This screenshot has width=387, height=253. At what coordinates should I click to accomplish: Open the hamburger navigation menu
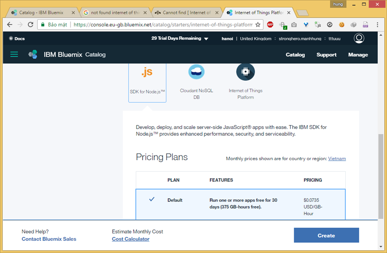click(x=14, y=55)
